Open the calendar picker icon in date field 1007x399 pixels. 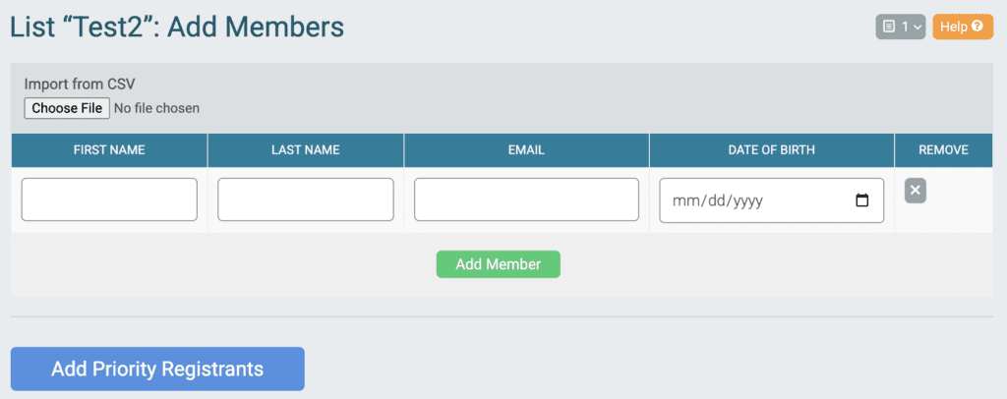(x=862, y=200)
